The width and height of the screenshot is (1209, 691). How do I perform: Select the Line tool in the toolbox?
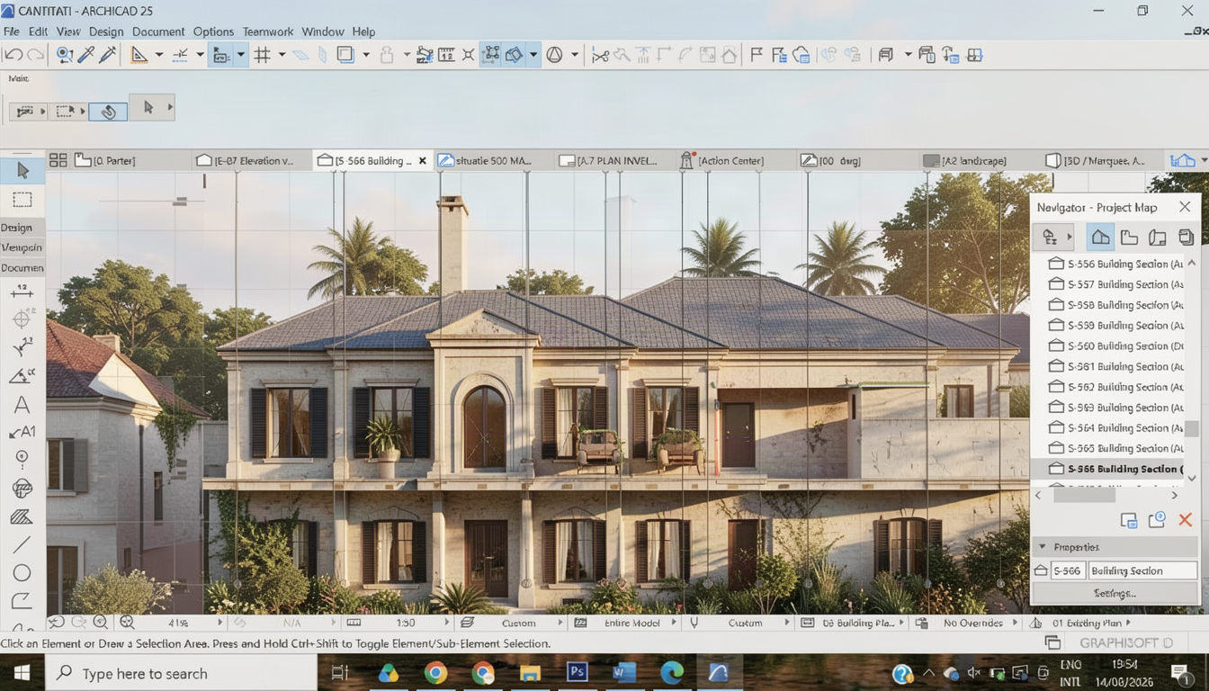pos(22,544)
